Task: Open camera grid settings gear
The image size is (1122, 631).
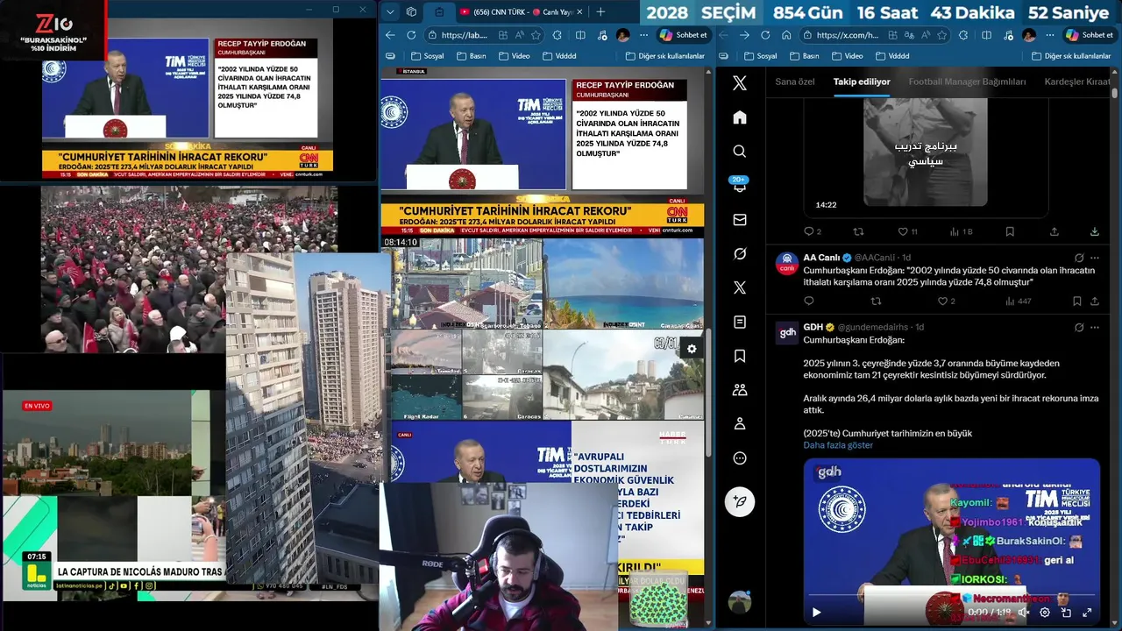Action: click(x=692, y=349)
